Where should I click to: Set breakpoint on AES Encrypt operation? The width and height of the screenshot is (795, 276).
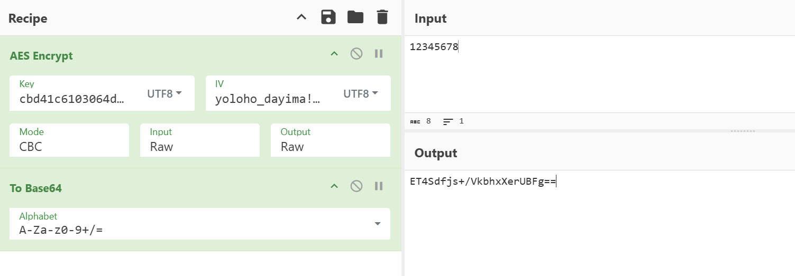pyautogui.click(x=379, y=53)
